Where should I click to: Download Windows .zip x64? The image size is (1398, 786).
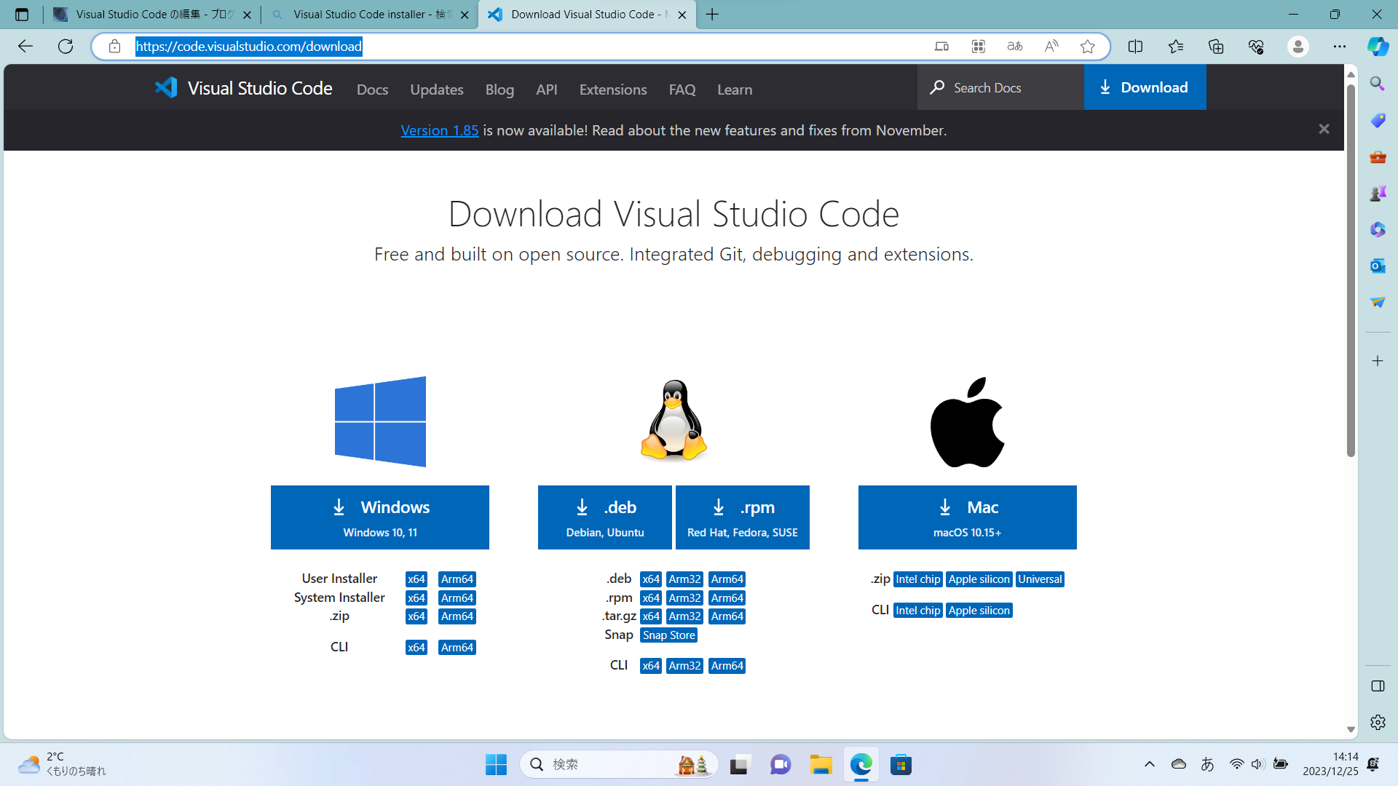click(416, 616)
